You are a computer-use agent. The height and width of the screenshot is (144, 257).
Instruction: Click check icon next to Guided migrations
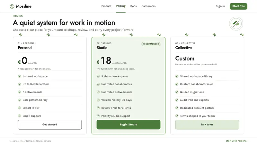[177, 92]
